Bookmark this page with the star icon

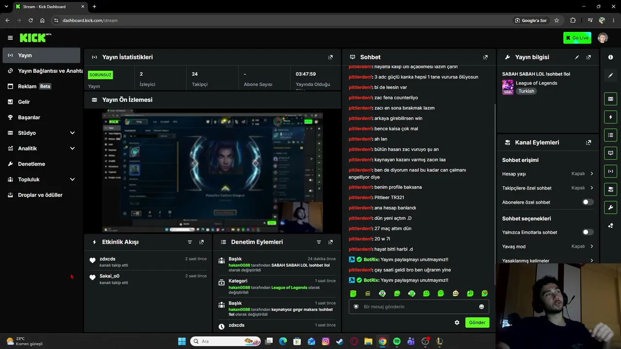click(556, 20)
